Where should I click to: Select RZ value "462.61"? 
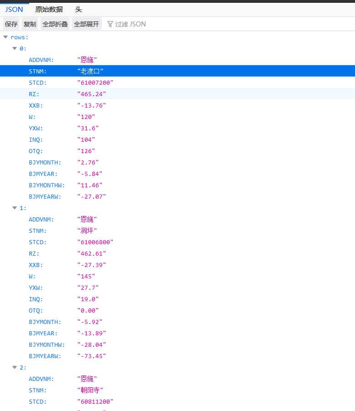(x=91, y=253)
